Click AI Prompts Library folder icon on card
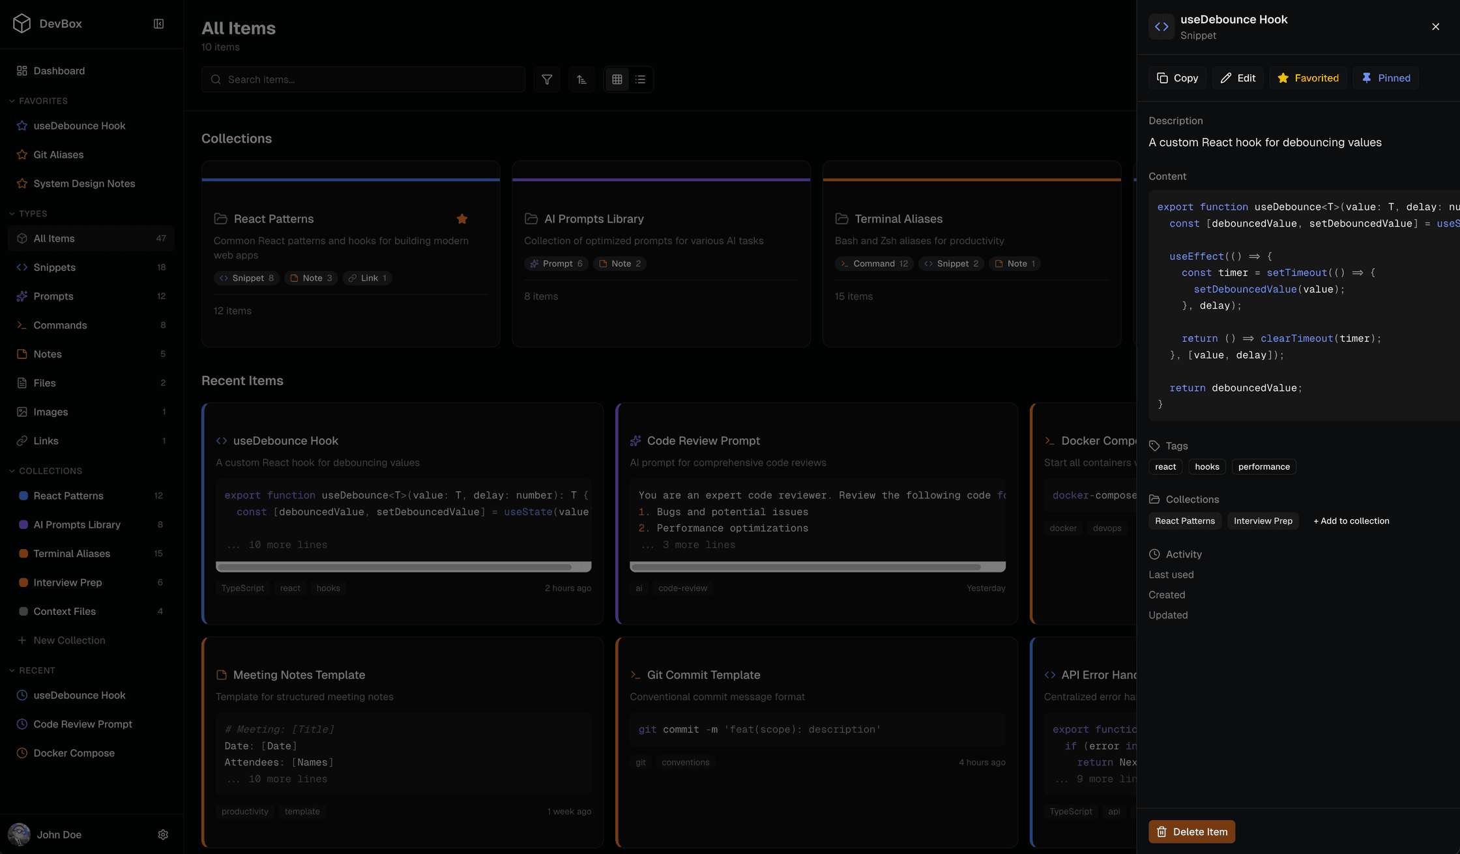This screenshot has width=1460, height=854. point(531,219)
